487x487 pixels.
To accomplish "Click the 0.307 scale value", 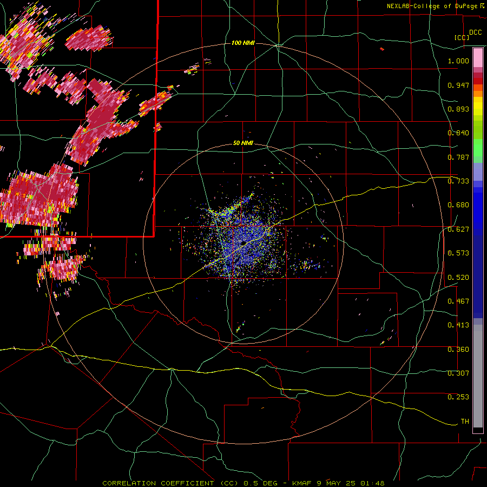I will [458, 373].
